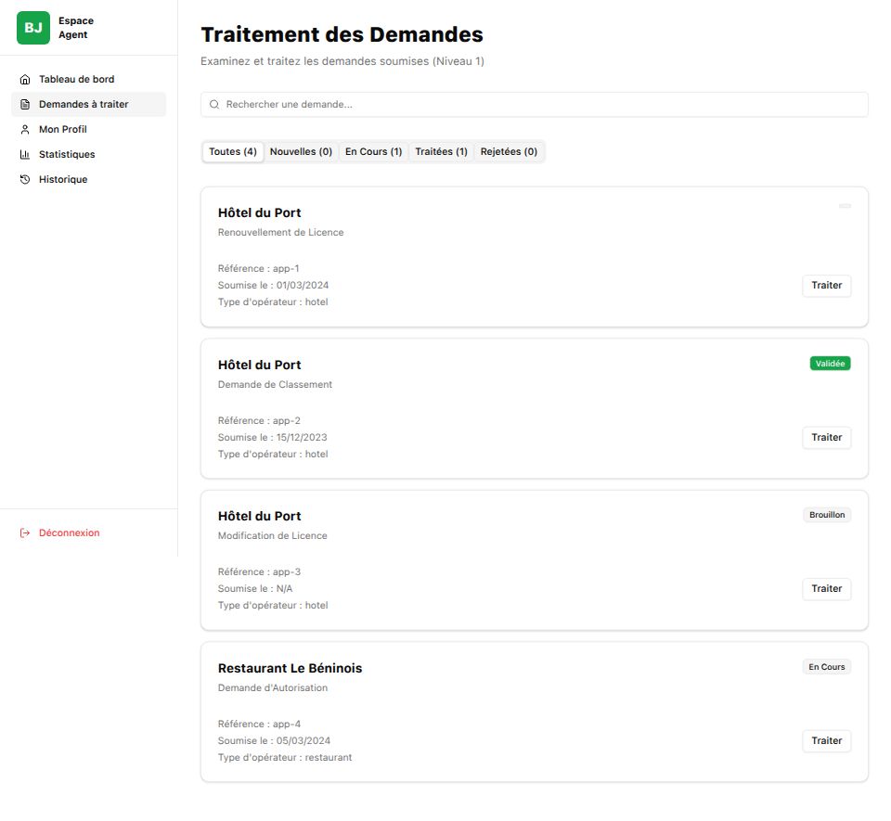Click the green Validée status badge

(x=830, y=364)
